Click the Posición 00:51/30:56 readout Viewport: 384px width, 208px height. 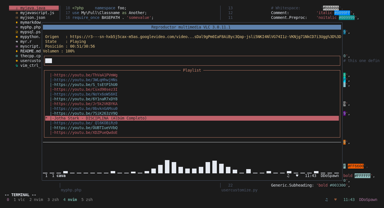pyautogui.click(x=70, y=46)
